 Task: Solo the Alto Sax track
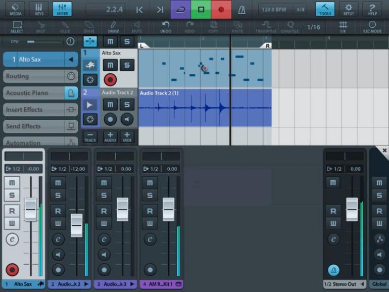127,65
